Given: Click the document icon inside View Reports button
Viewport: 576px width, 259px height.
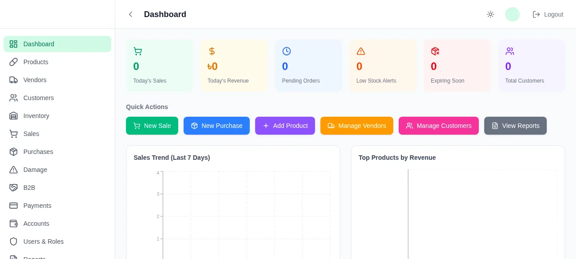Looking at the screenshot, I should pyautogui.click(x=495, y=126).
